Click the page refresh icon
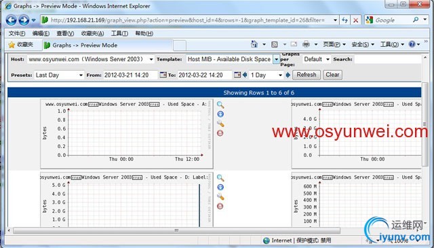 coord(344,20)
